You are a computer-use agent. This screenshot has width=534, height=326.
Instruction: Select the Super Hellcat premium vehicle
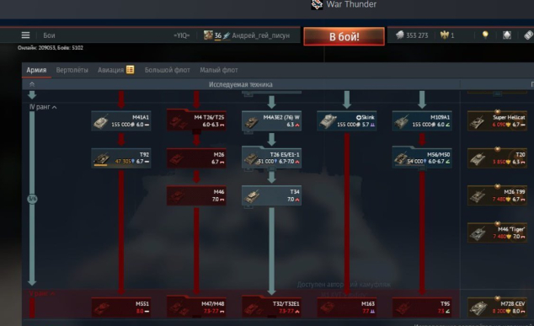pos(497,120)
